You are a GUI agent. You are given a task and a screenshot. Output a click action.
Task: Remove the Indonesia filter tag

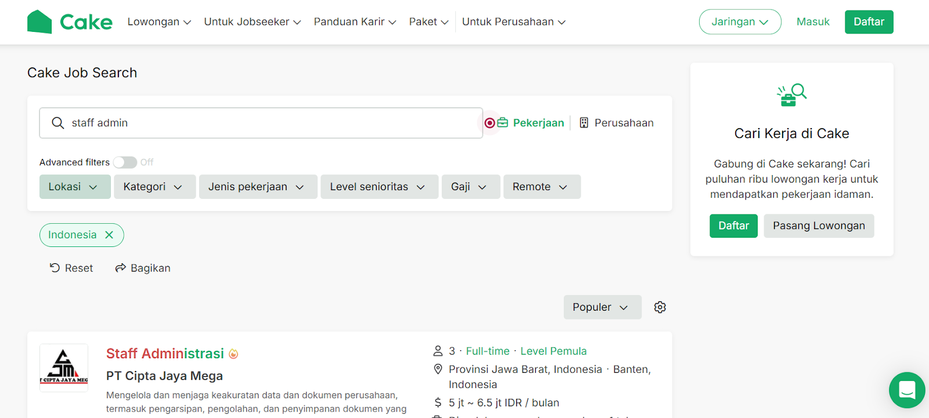109,235
